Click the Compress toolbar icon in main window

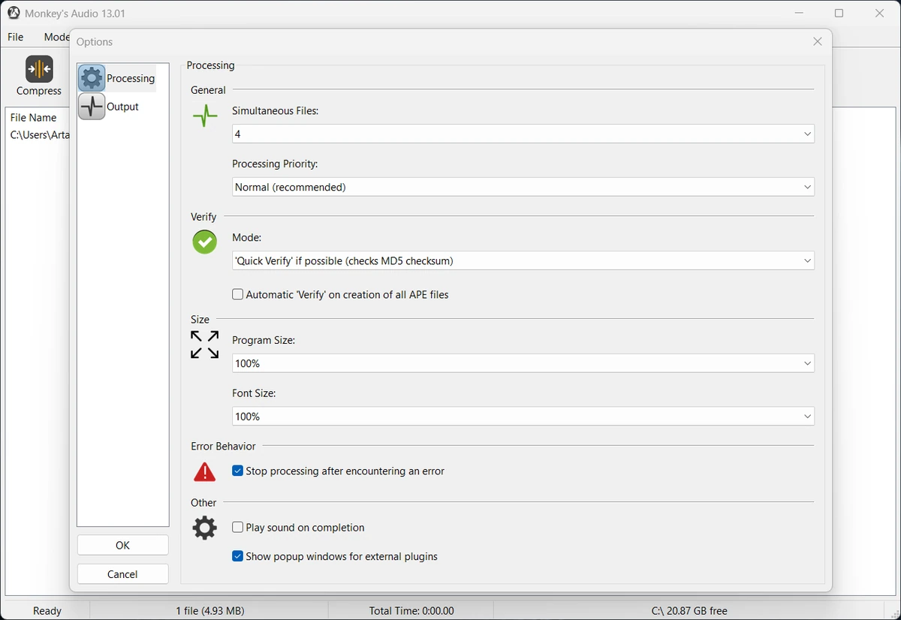coord(39,76)
